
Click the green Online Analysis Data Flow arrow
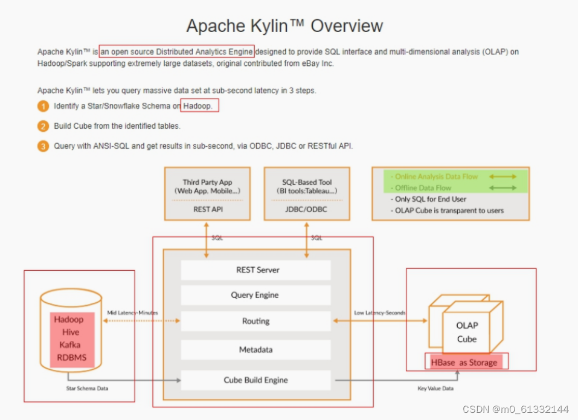coord(503,176)
